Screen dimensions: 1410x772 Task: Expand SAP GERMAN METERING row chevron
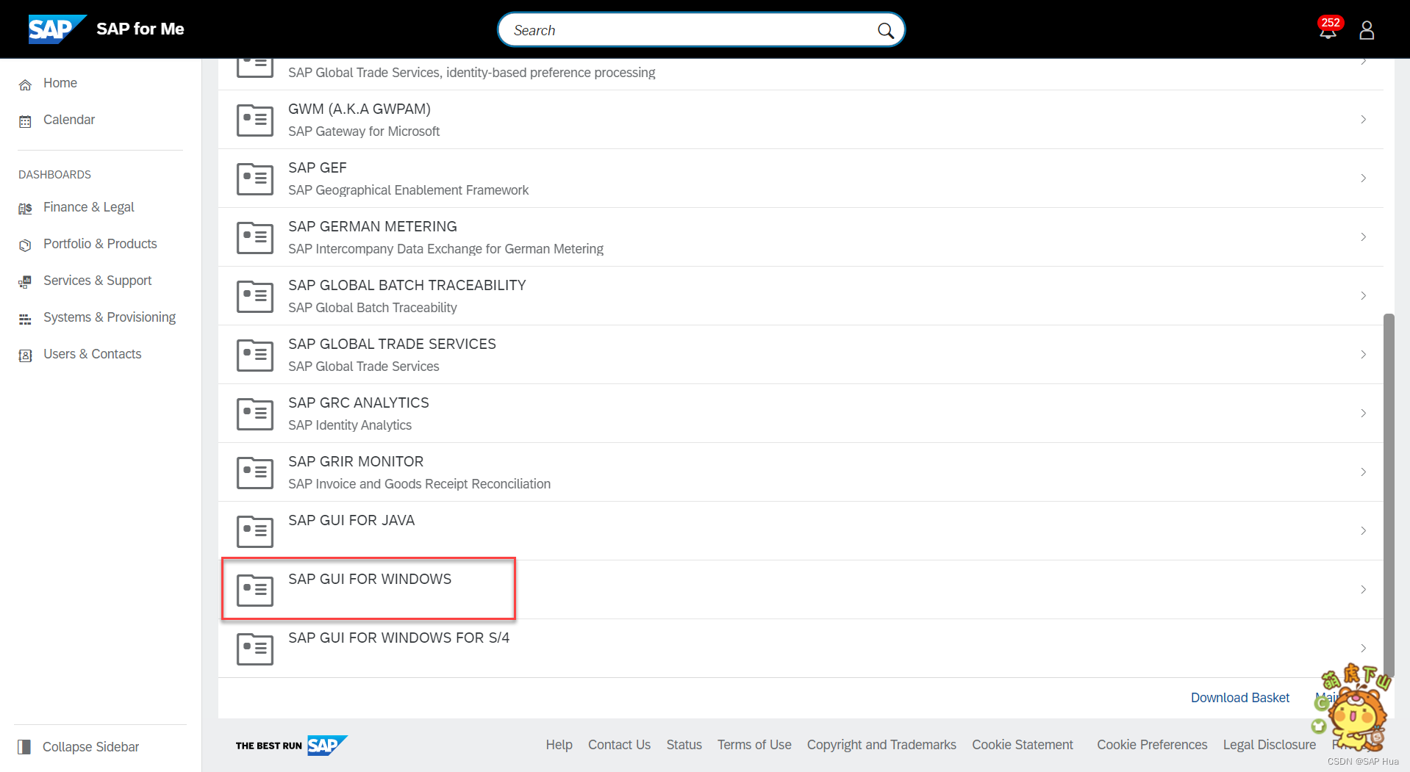(1363, 237)
